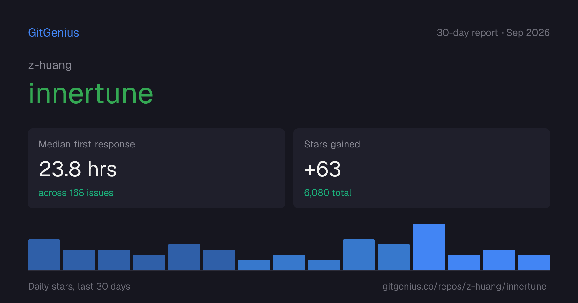Image resolution: width=578 pixels, height=303 pixels.
Task: Open the across 168 issues link
Action: coord(76,193)
